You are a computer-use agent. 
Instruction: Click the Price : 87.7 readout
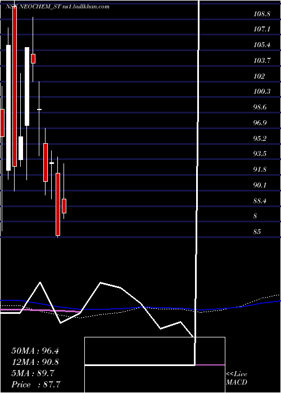click(x=35, y=385)
